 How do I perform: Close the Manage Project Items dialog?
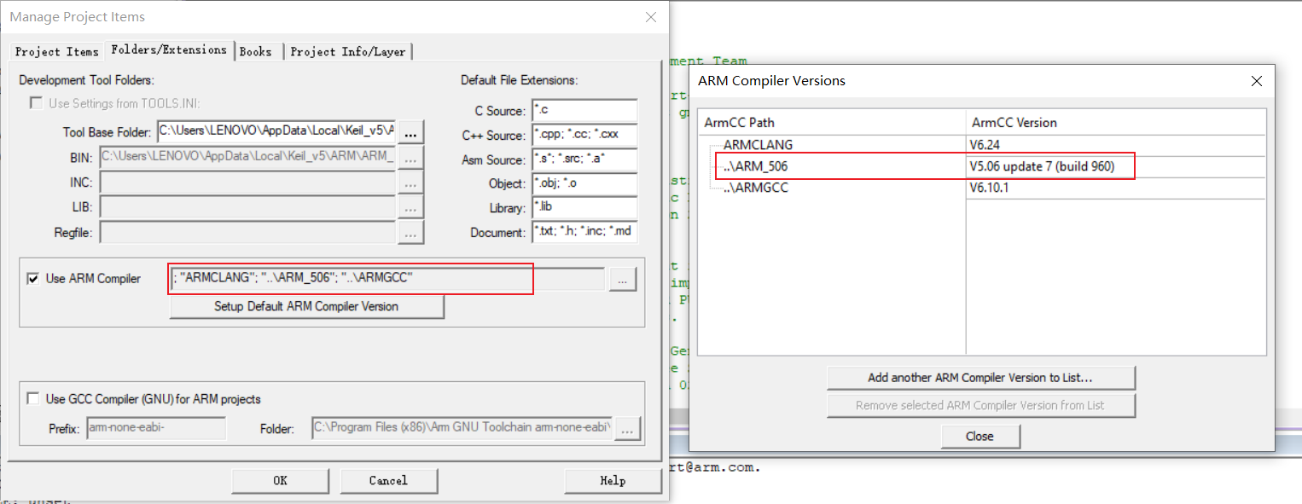pyautogui.click(x=651, y=17)
